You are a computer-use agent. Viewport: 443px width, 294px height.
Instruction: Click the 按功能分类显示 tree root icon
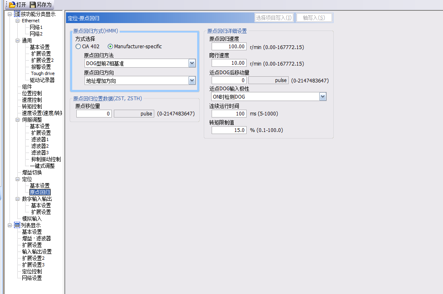[x=17, y=14]
